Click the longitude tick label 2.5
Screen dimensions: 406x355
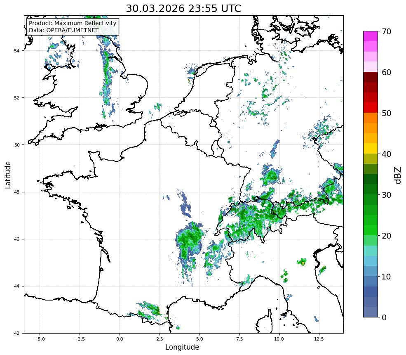click(x=160, y=339)
